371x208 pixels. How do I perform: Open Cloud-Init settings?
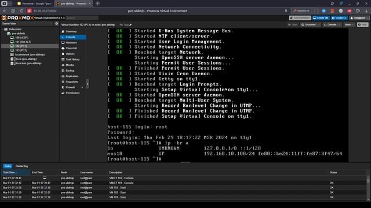coord(71,49)
